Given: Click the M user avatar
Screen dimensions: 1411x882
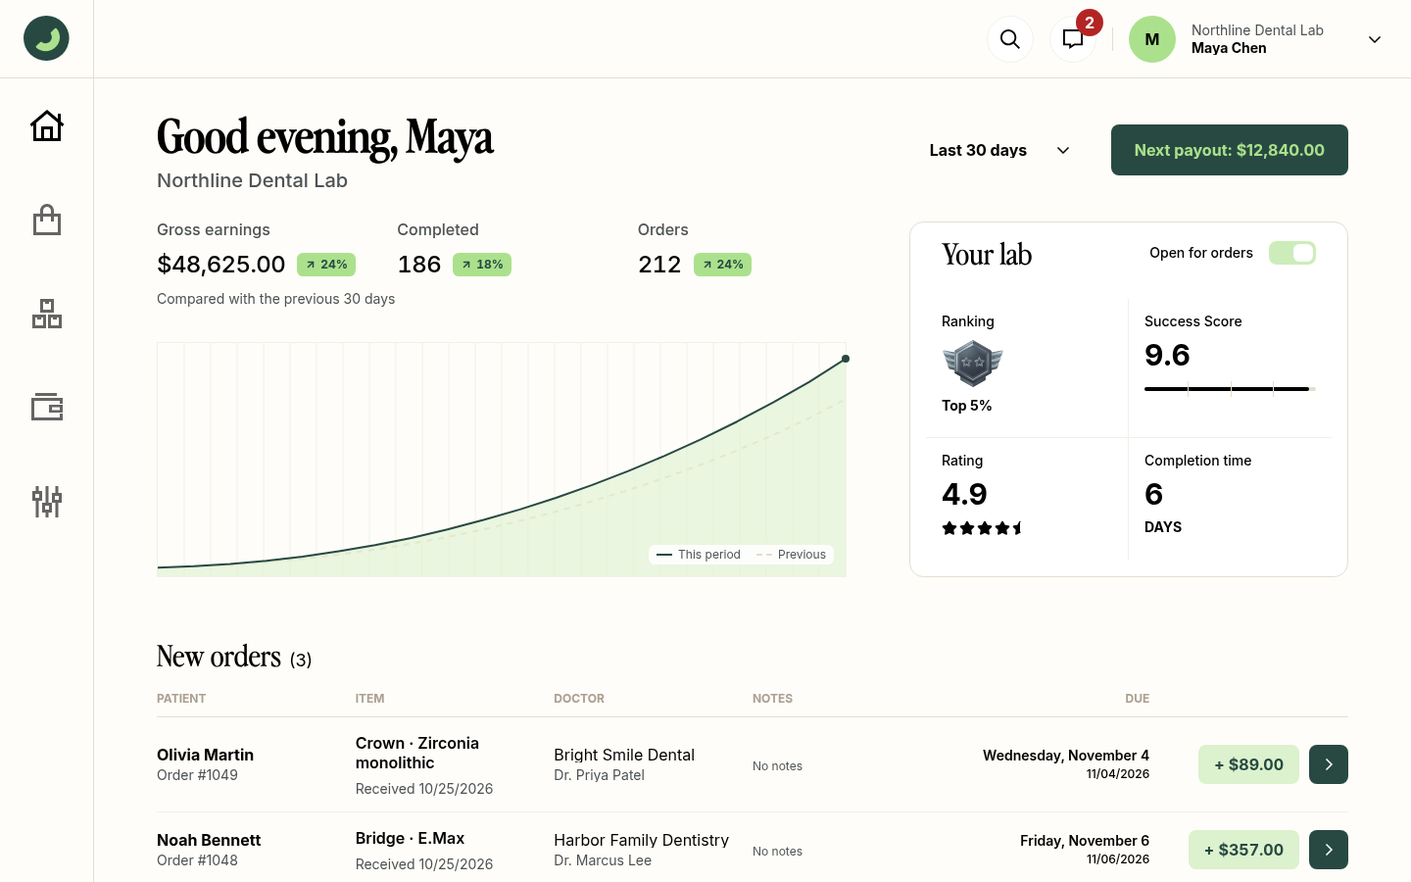Looking at the screenshot, I should [x=1151, y=39].
